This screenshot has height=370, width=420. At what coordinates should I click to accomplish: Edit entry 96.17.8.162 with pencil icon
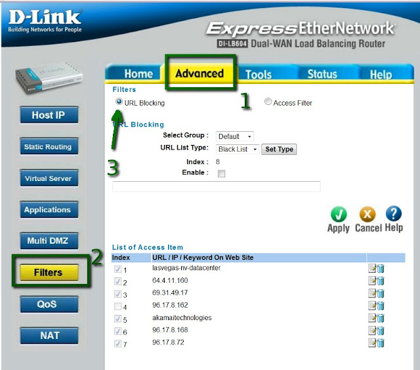(x=372, y=306)
